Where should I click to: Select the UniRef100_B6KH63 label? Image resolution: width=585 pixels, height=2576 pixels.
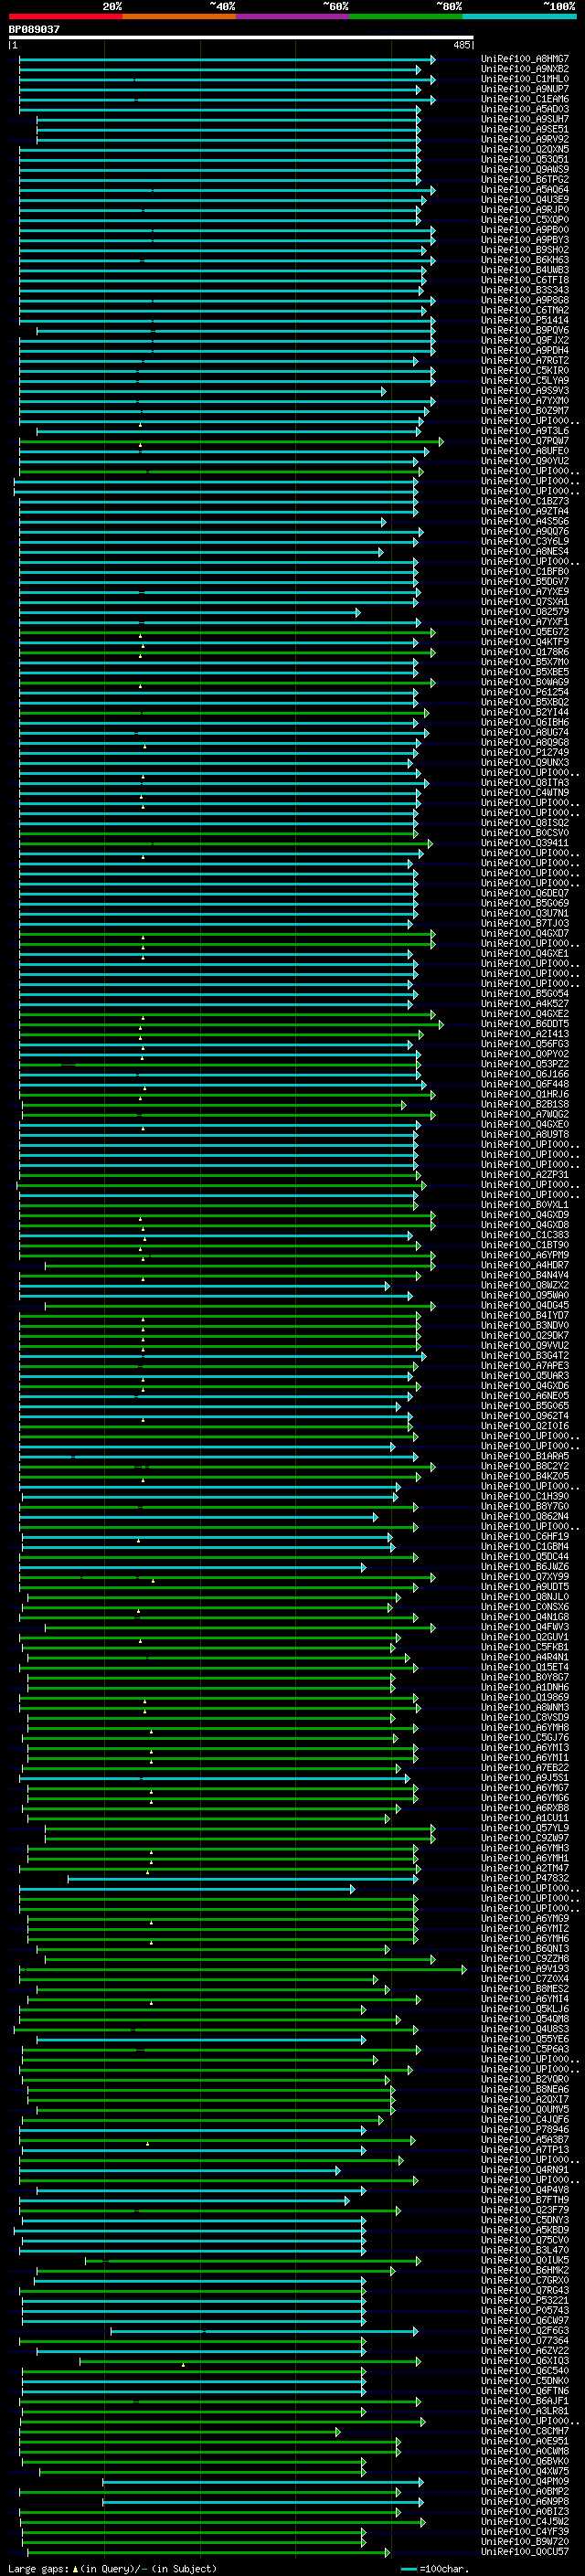(525, 260)
